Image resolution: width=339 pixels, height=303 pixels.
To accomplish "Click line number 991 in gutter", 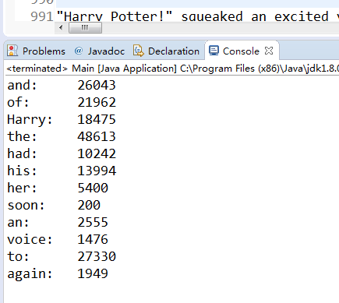I will pyautogui.click(x=42, y=16).
